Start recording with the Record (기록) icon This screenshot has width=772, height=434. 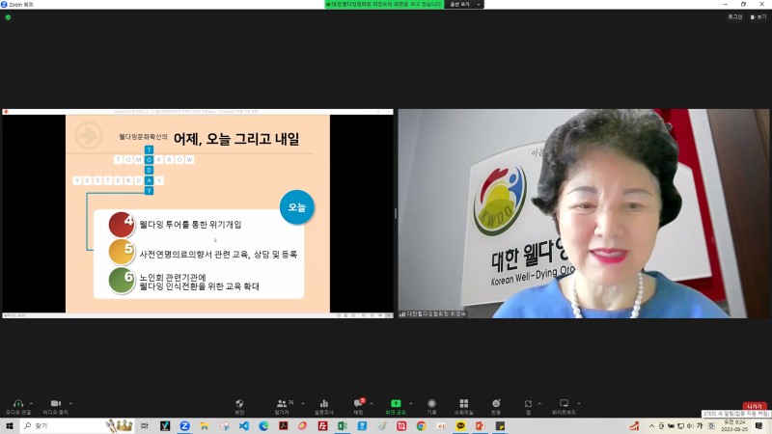pyautogui.click(x=431, y=404)
